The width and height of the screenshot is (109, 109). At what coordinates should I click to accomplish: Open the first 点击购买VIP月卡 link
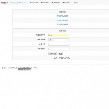62,16
